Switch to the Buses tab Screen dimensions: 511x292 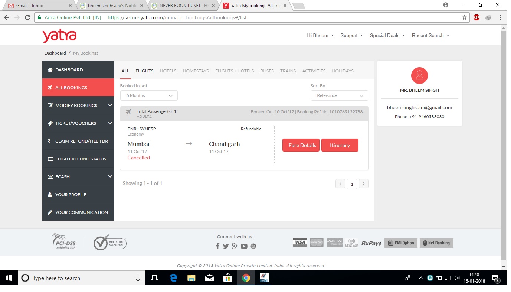click(267, 71)
